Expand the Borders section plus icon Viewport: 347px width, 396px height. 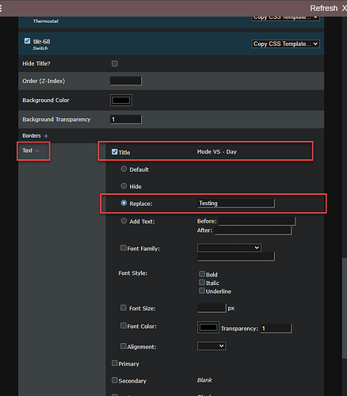point(46,136)
